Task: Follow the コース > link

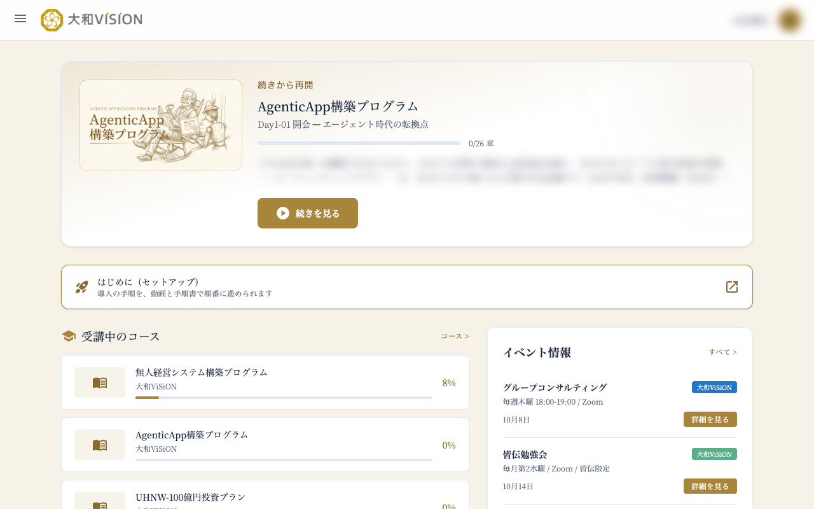Action: point(455,336)
